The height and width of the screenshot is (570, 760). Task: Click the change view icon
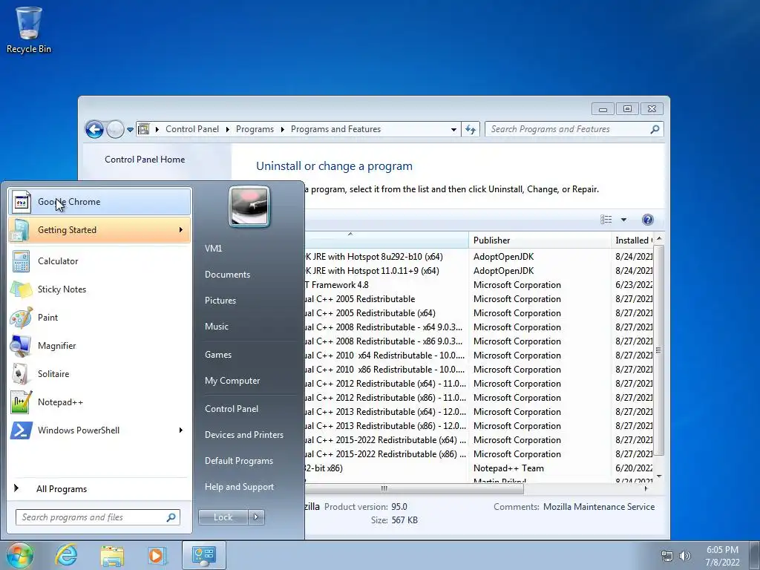pyautogui.click(x=606, y=220)
